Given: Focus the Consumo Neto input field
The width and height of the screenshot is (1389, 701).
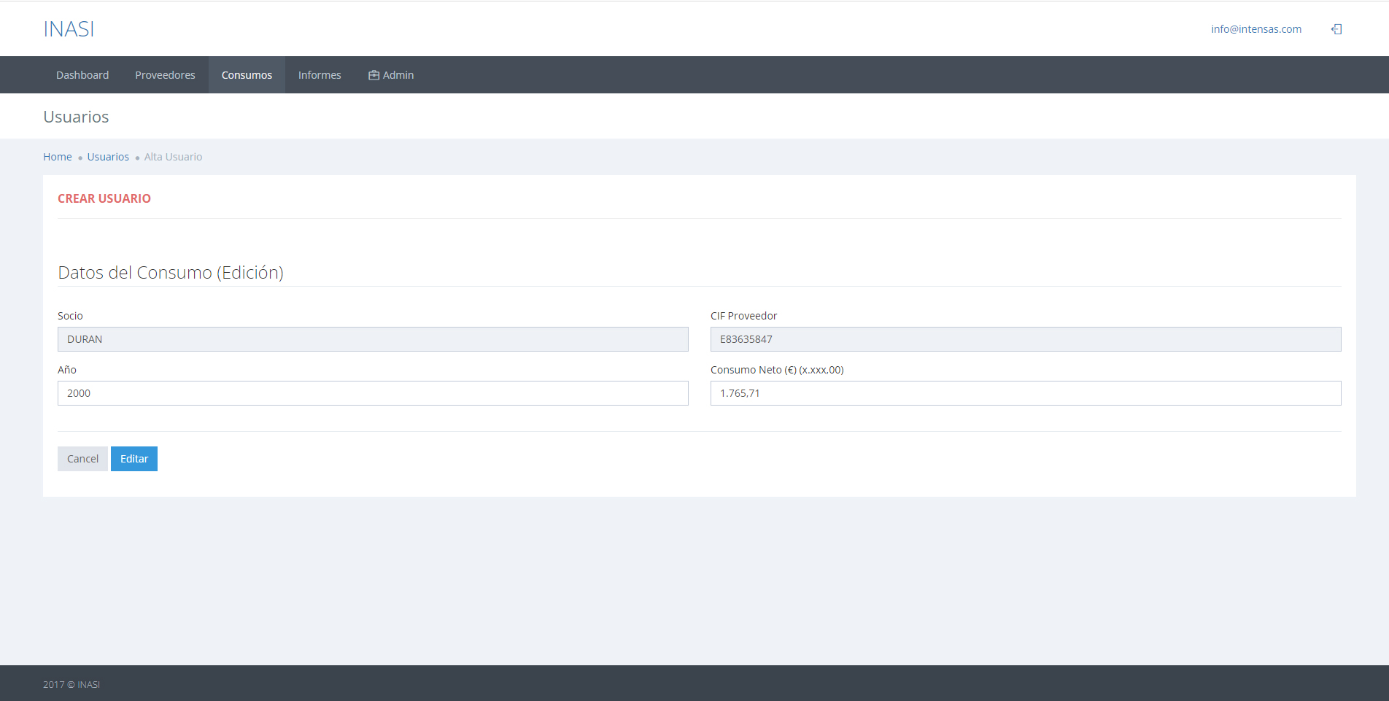Looking at the screenshot, I should (x=1026, y=393).
